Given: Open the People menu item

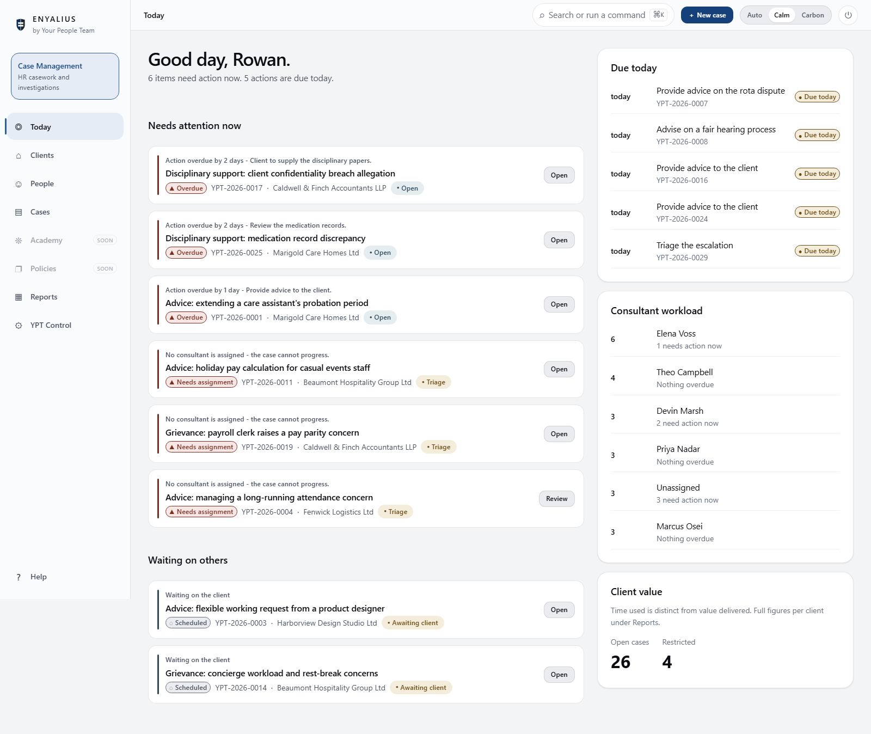Looking at the screenshot, I should click(64, 183).
